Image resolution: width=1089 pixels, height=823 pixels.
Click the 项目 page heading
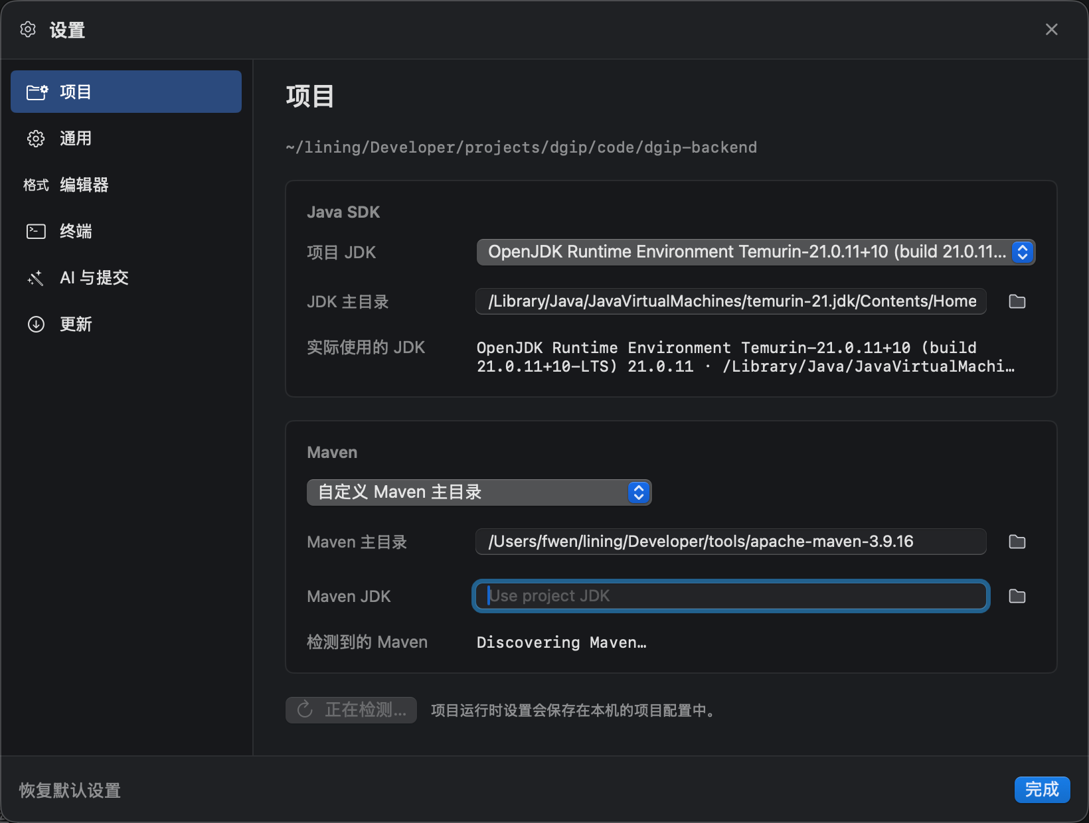click(x=310, y=96)
